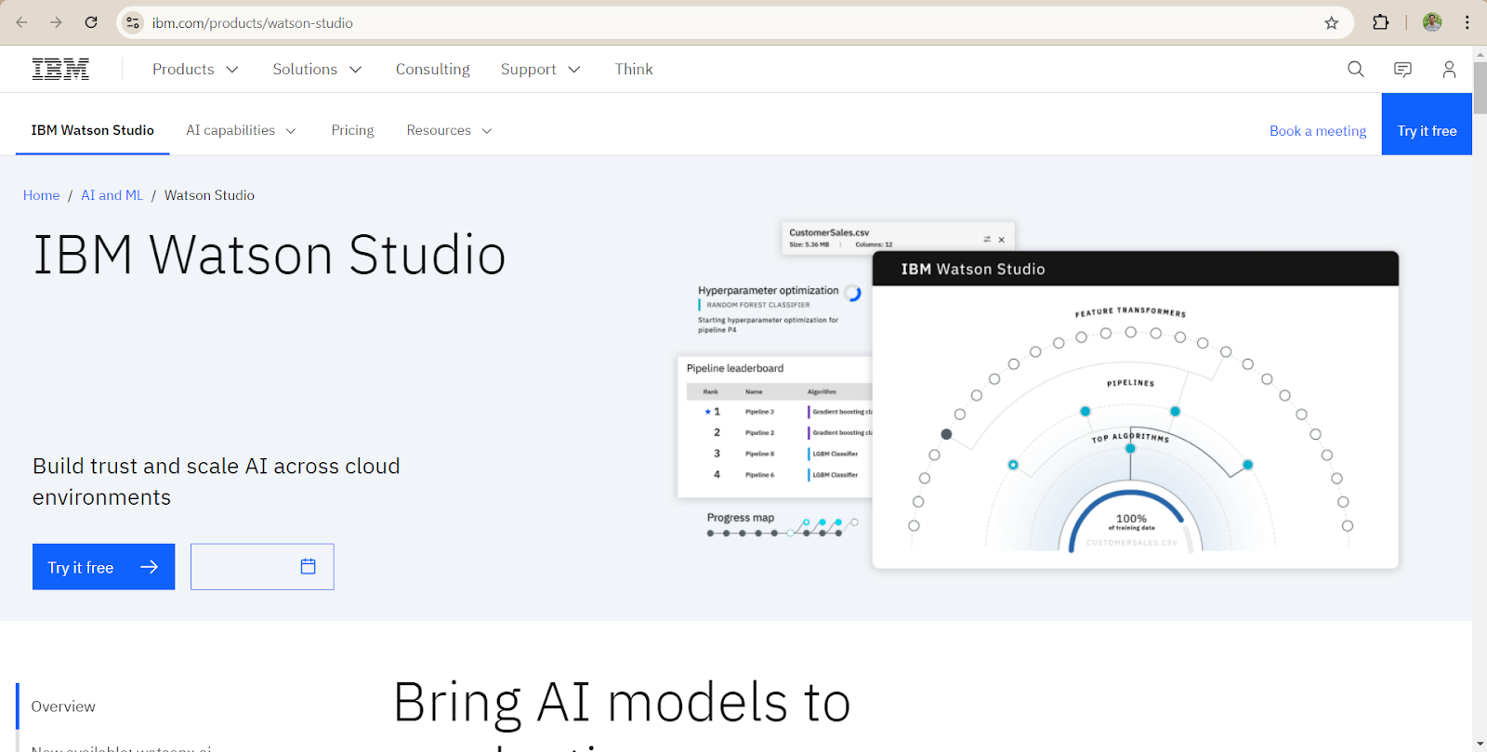
Task: Open the Consulting menu item
Action: pos(432,69)
